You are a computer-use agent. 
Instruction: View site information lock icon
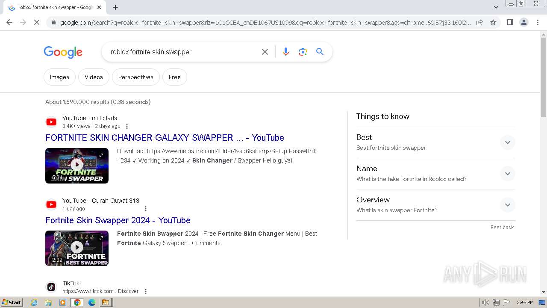point(53,22)
